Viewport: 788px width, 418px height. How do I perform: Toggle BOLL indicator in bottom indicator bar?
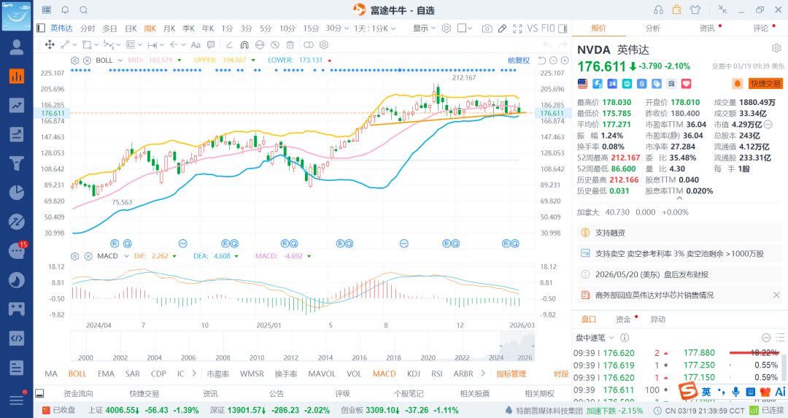tap(77, 374)
